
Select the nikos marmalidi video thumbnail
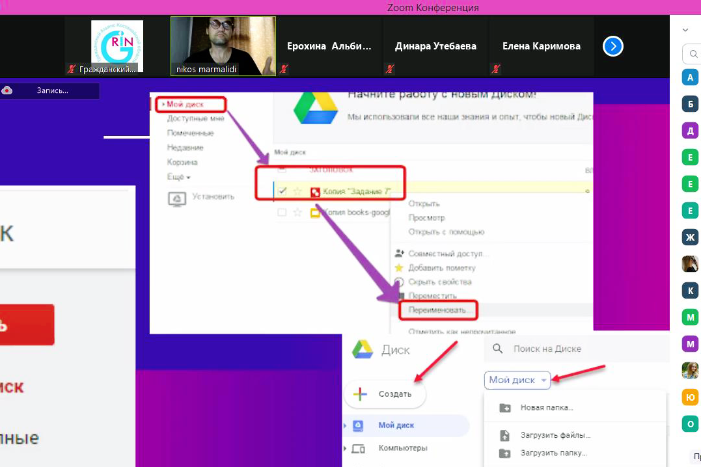223,44
